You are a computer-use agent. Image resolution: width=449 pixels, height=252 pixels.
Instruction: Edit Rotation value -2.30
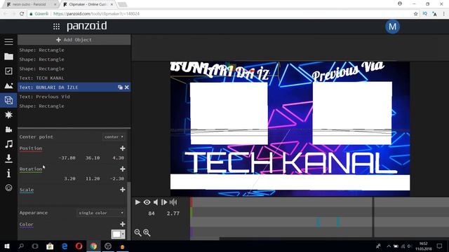[x=117, y=178]
